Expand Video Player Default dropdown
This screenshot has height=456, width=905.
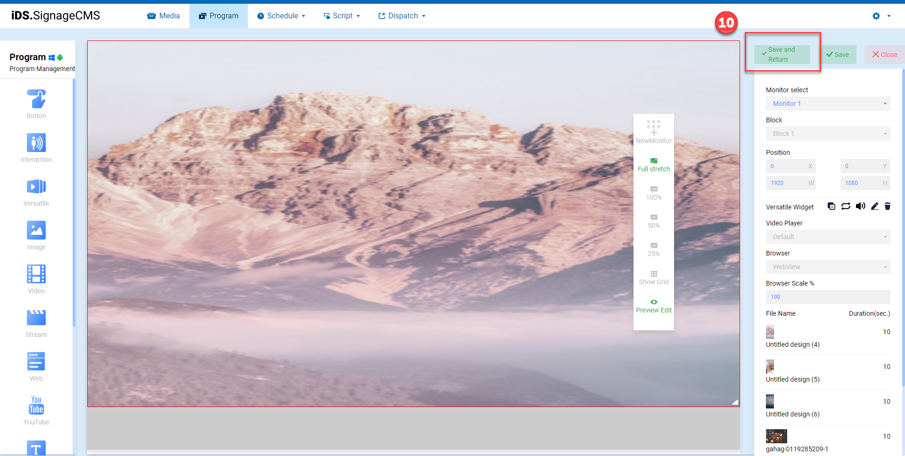click(828, 237)
